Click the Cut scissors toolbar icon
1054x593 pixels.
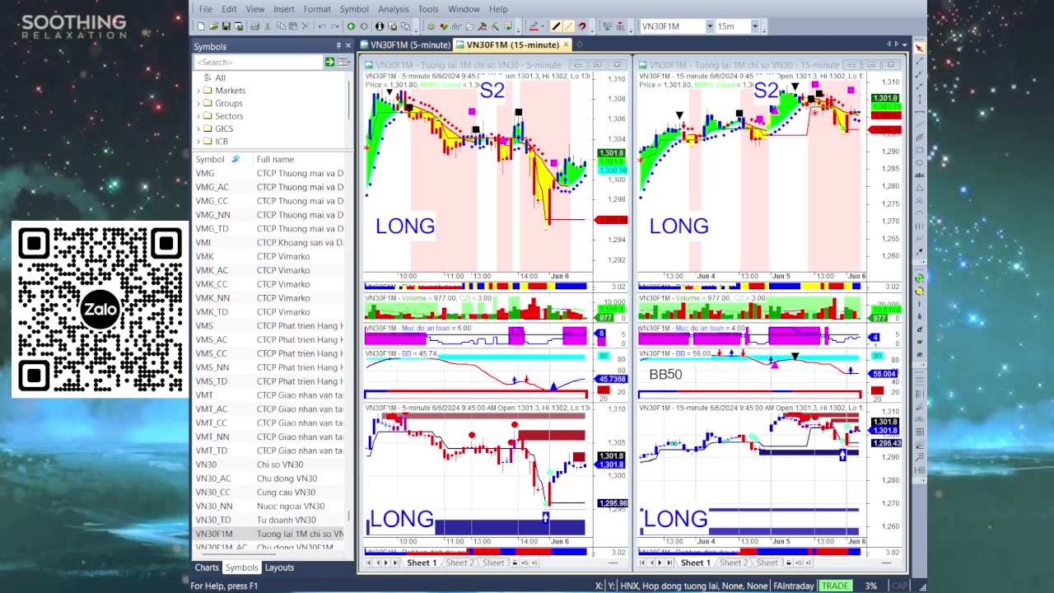point(268,26)
